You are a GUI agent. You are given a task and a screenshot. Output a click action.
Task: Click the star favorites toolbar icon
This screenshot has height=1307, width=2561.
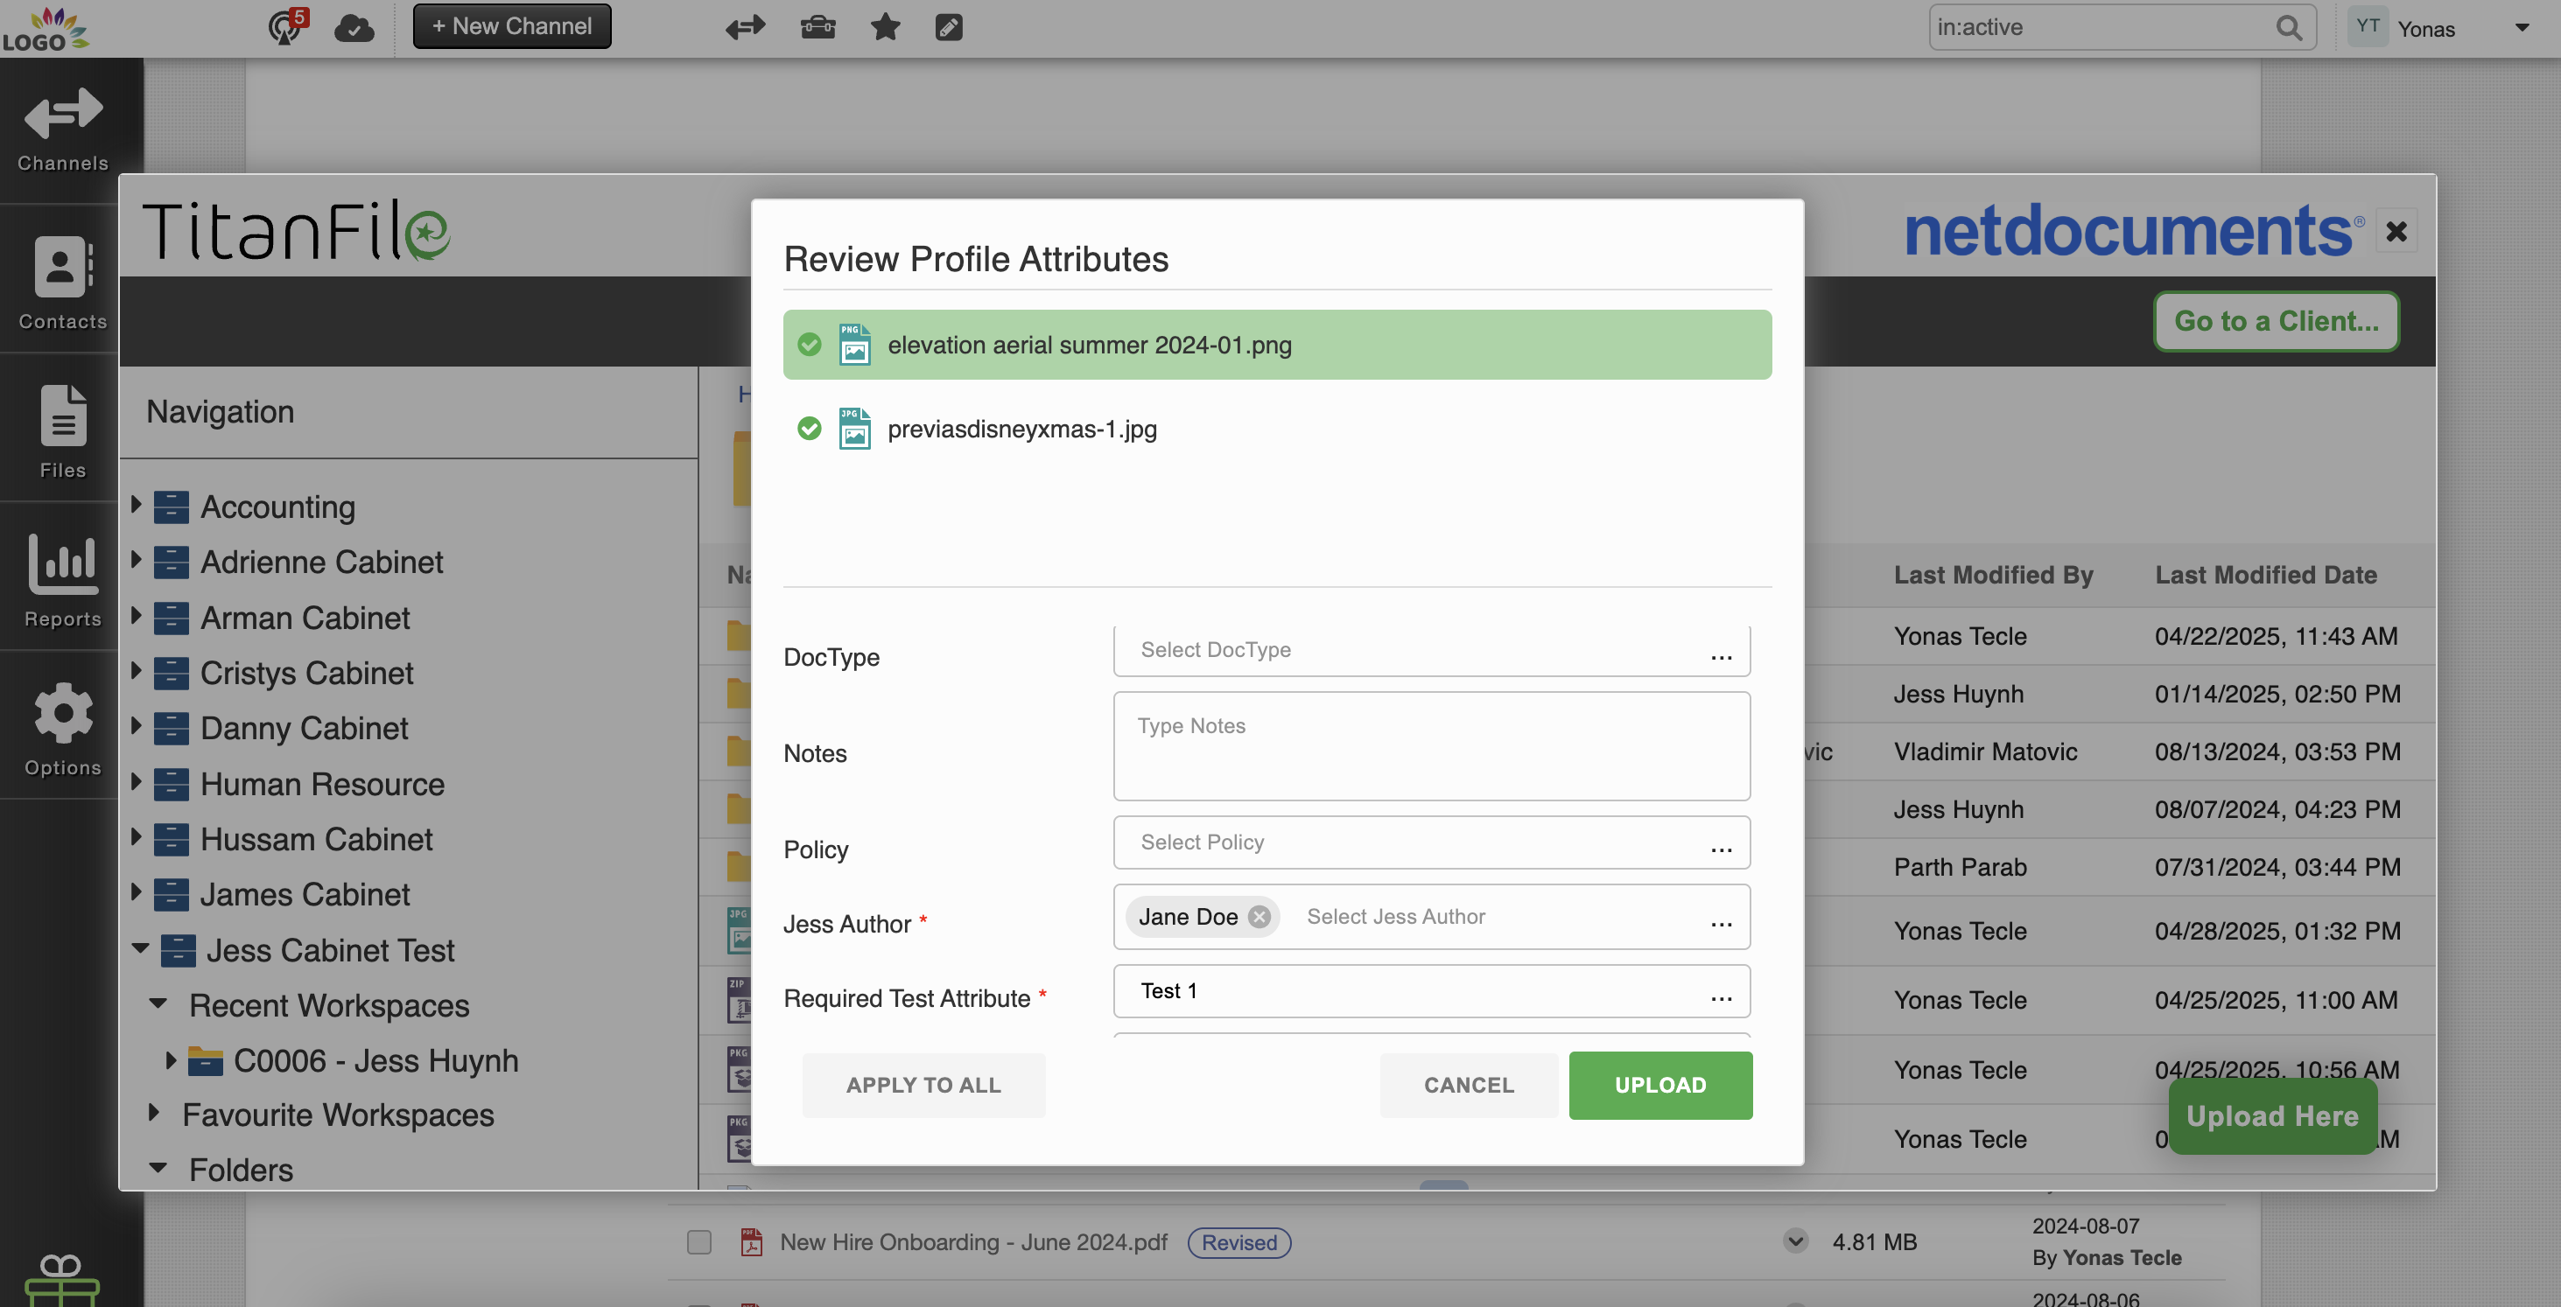coord(885,27)
